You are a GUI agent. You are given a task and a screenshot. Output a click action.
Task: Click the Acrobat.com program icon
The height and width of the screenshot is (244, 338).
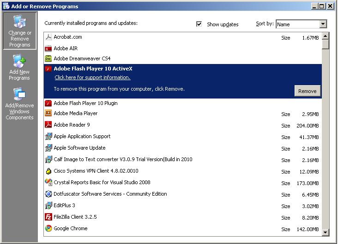(48, 37)
